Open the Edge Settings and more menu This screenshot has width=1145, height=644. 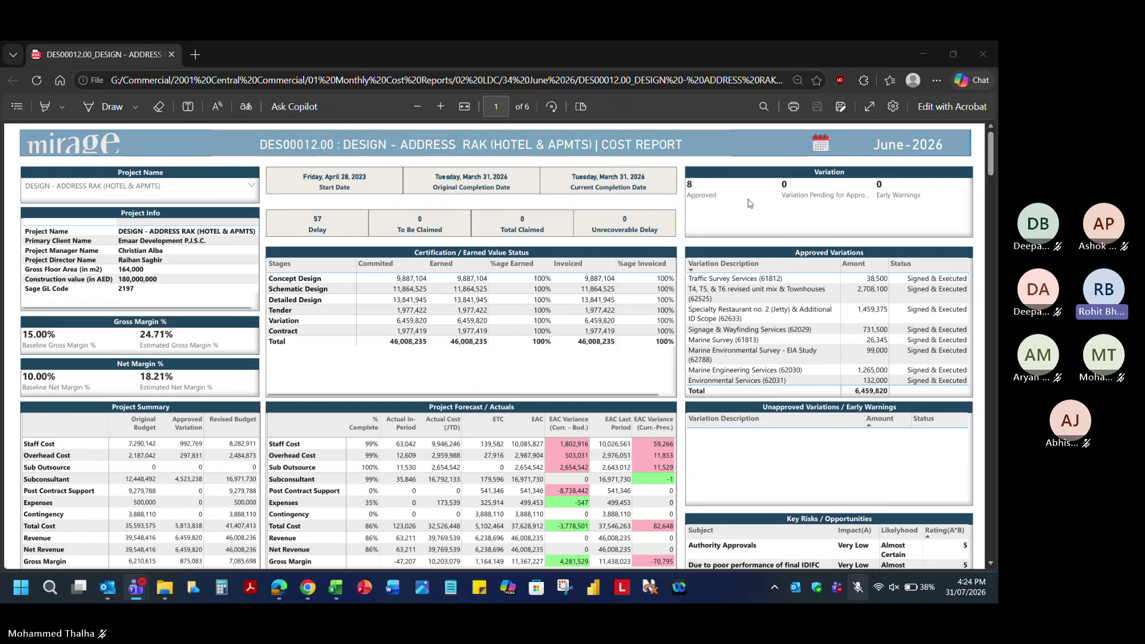tap(937, 80)
